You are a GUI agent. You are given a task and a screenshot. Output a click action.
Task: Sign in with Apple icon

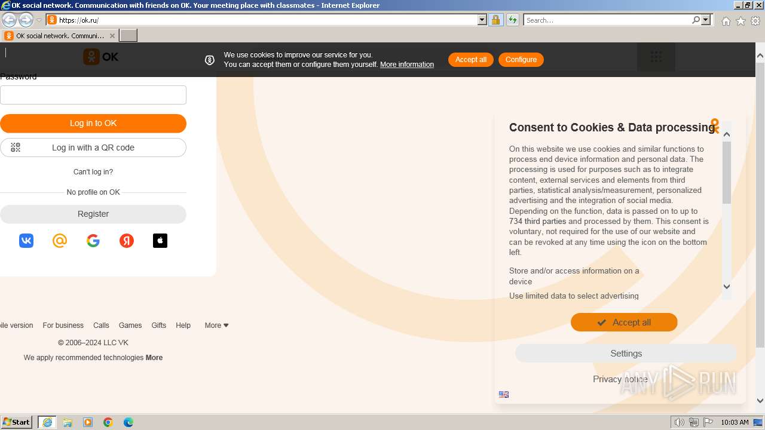[x=160, y=241]
